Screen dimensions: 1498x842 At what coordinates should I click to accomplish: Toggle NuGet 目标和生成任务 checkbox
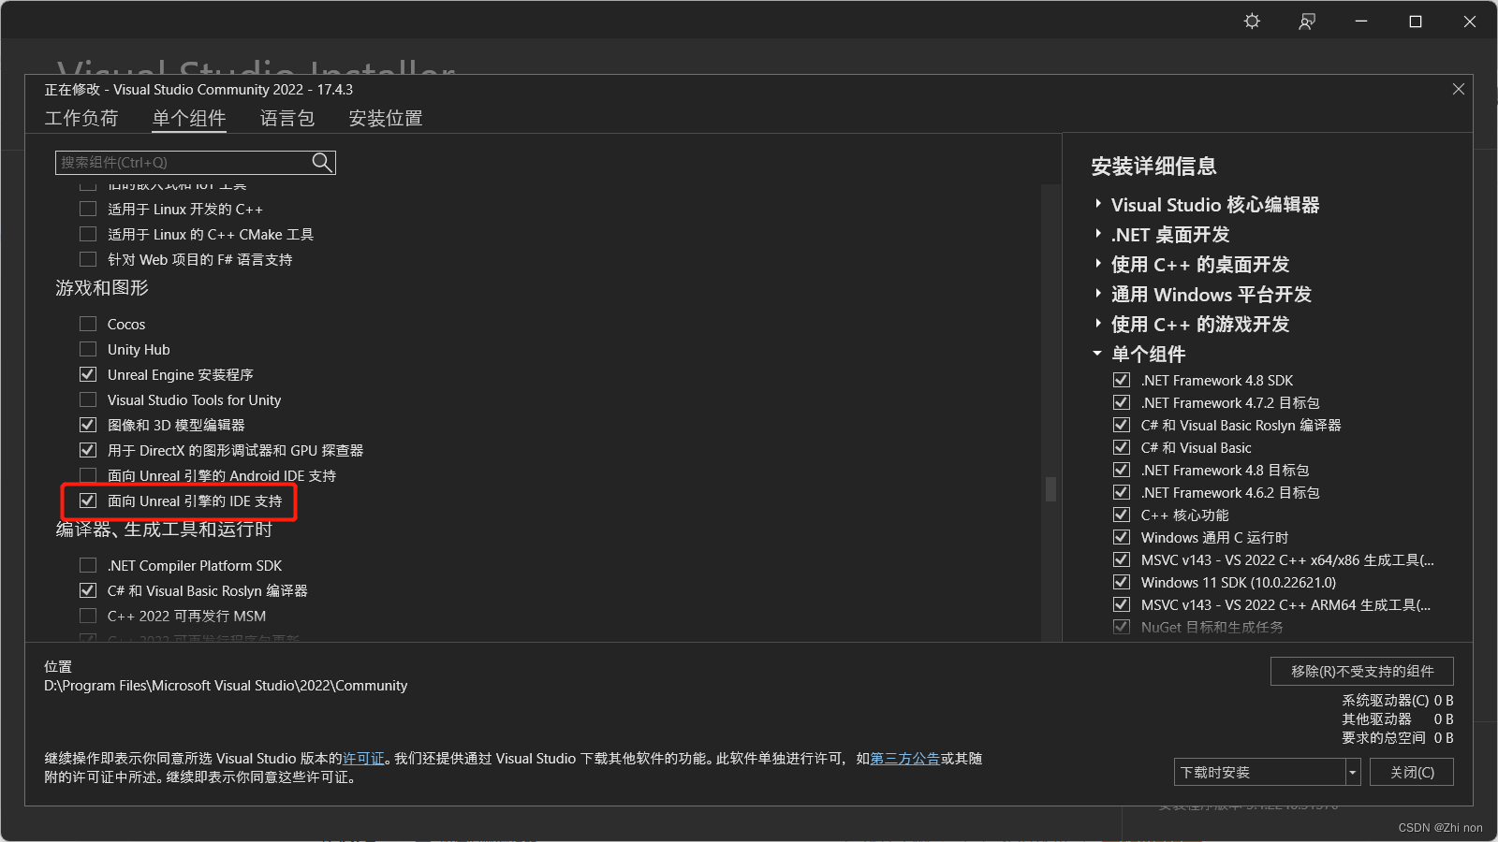1121,627
